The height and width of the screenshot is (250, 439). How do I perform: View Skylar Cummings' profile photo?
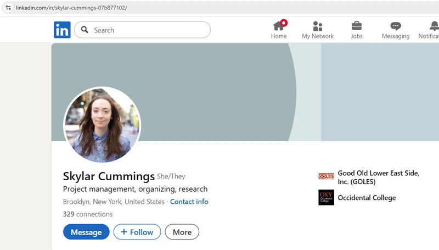[102, 125]
